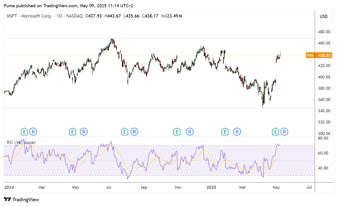Click the Nov label on the time axis
Screen dimensions: 338x206
[x=178, y=187]
